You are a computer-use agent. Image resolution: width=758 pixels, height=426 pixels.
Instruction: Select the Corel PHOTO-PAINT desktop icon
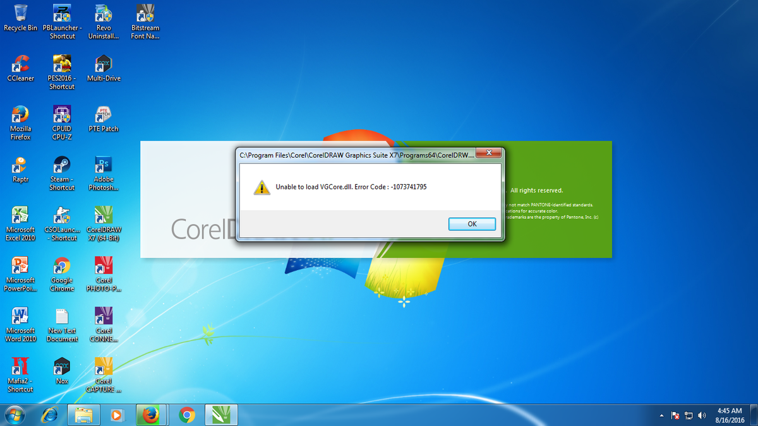(104, 273)
